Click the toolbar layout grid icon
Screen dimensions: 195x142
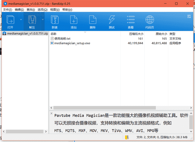(189, 16)
